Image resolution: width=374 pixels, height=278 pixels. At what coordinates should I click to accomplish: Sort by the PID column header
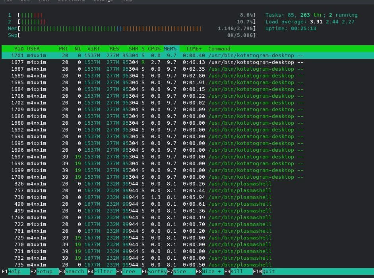[19, 48]
